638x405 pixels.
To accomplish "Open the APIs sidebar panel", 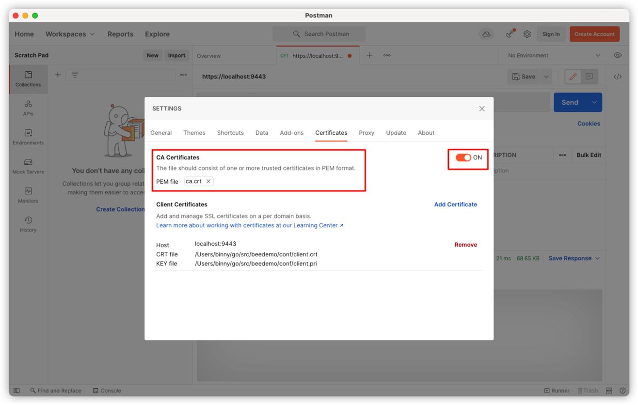I will (x=28, y=108).
